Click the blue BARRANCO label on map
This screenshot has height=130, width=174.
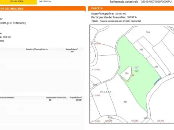pyautogui.click(x=157, y=81)
